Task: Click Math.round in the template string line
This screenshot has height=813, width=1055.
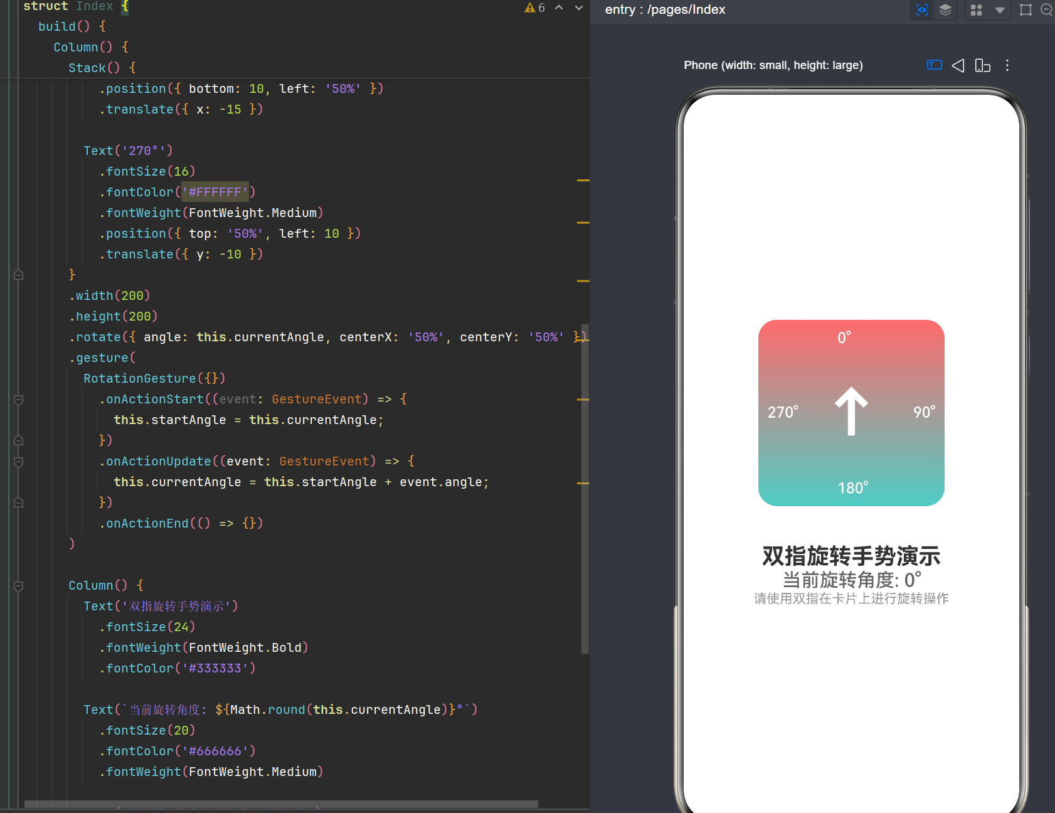Action: 268,709
